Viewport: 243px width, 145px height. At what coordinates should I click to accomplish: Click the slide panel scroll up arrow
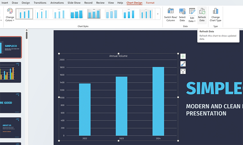click(x=27, y=30)
